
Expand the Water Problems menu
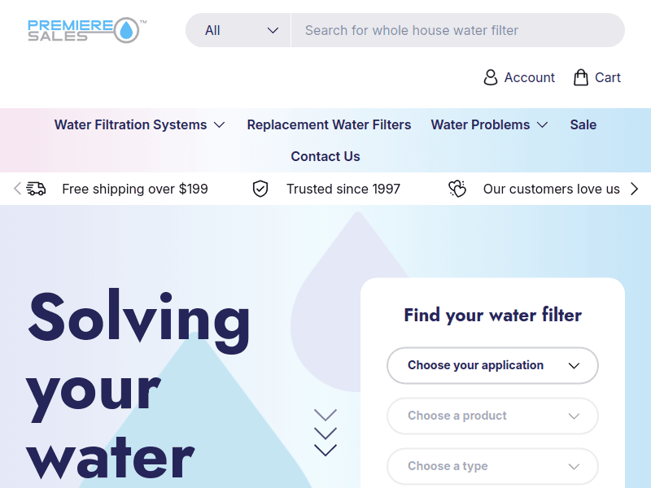click(489, 124)
